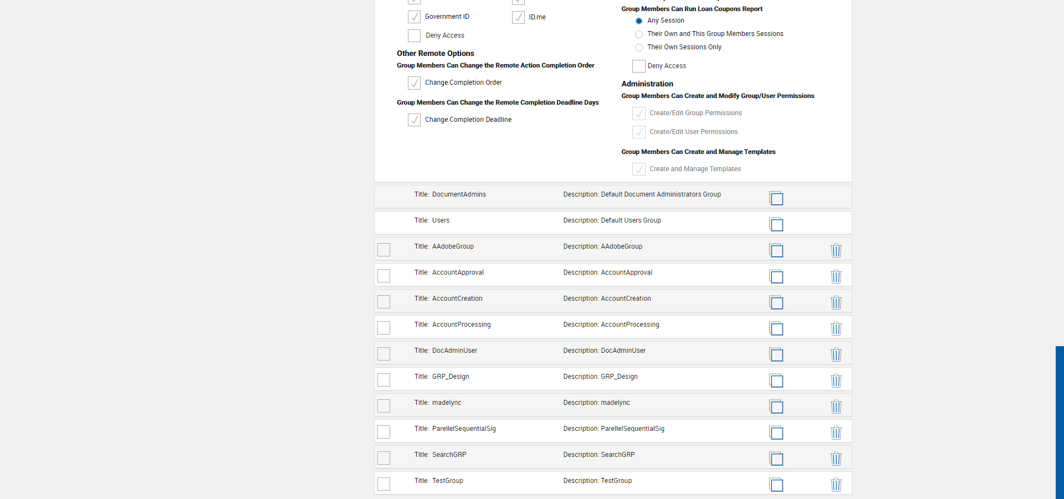Toggle the Change Completion Order checkbox
The width and height of the screenshot is (1064, 499).
(415, 83)
